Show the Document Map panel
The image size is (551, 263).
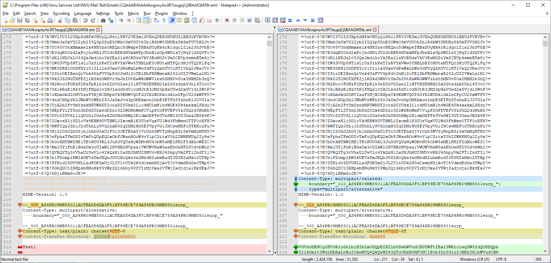pos(187,20)
